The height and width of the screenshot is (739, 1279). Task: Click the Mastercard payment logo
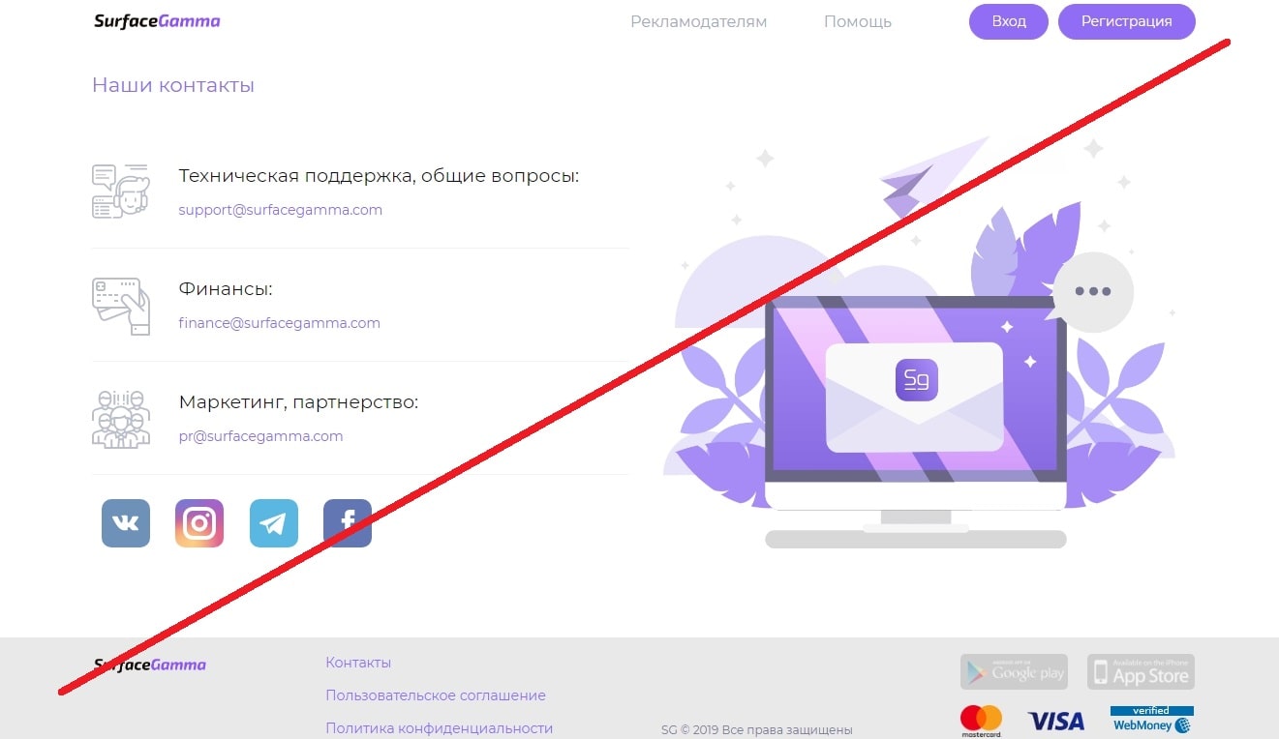[981, 722]
